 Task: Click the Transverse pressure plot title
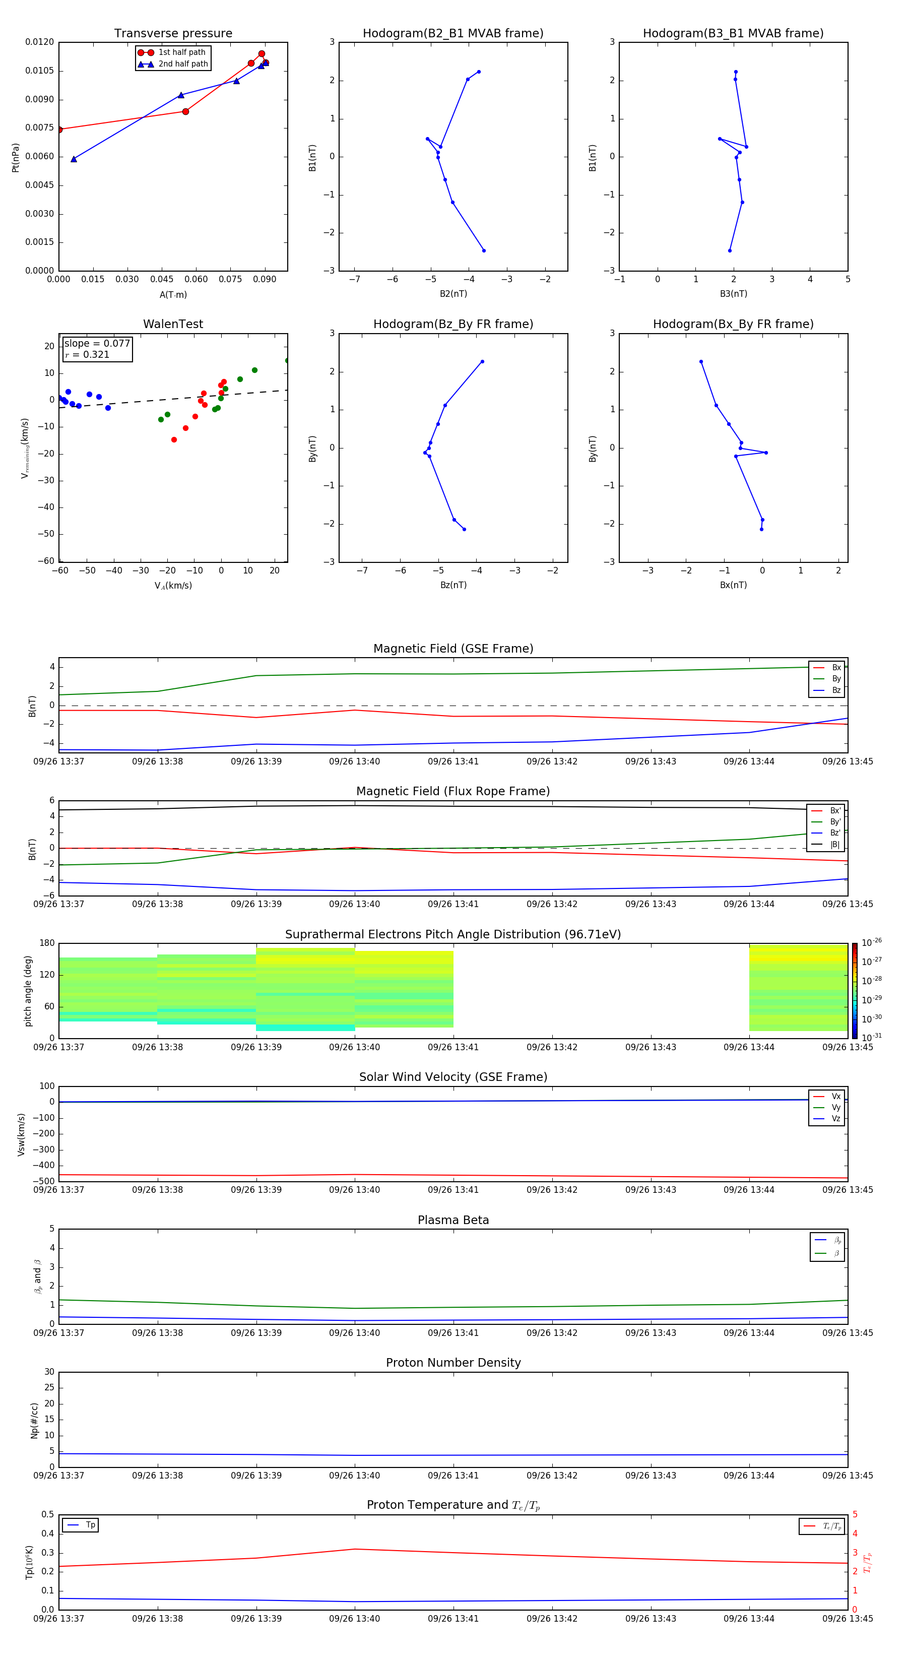173,34
